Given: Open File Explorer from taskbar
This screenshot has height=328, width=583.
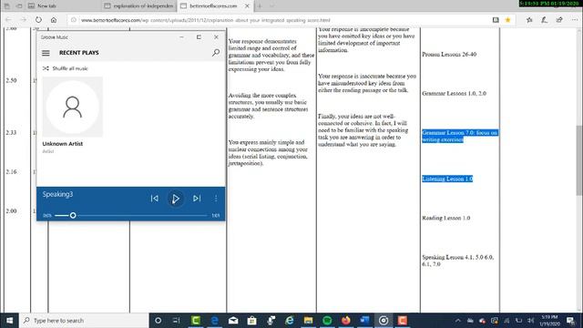Looking at the screenshot, I should coord(308,320).
